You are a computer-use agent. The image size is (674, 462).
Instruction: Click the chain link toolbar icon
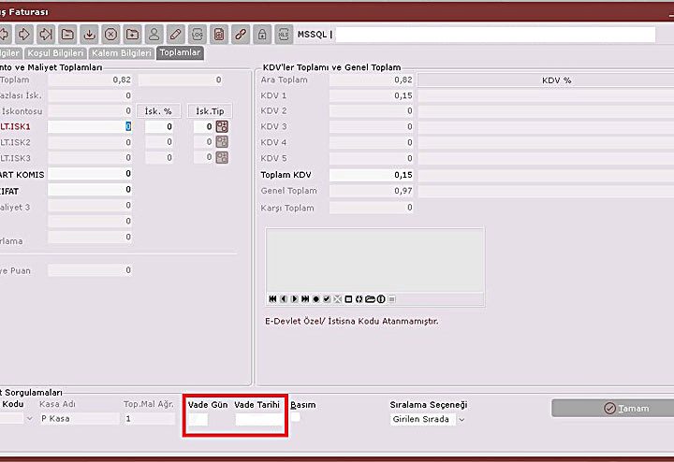click(241, 35)
